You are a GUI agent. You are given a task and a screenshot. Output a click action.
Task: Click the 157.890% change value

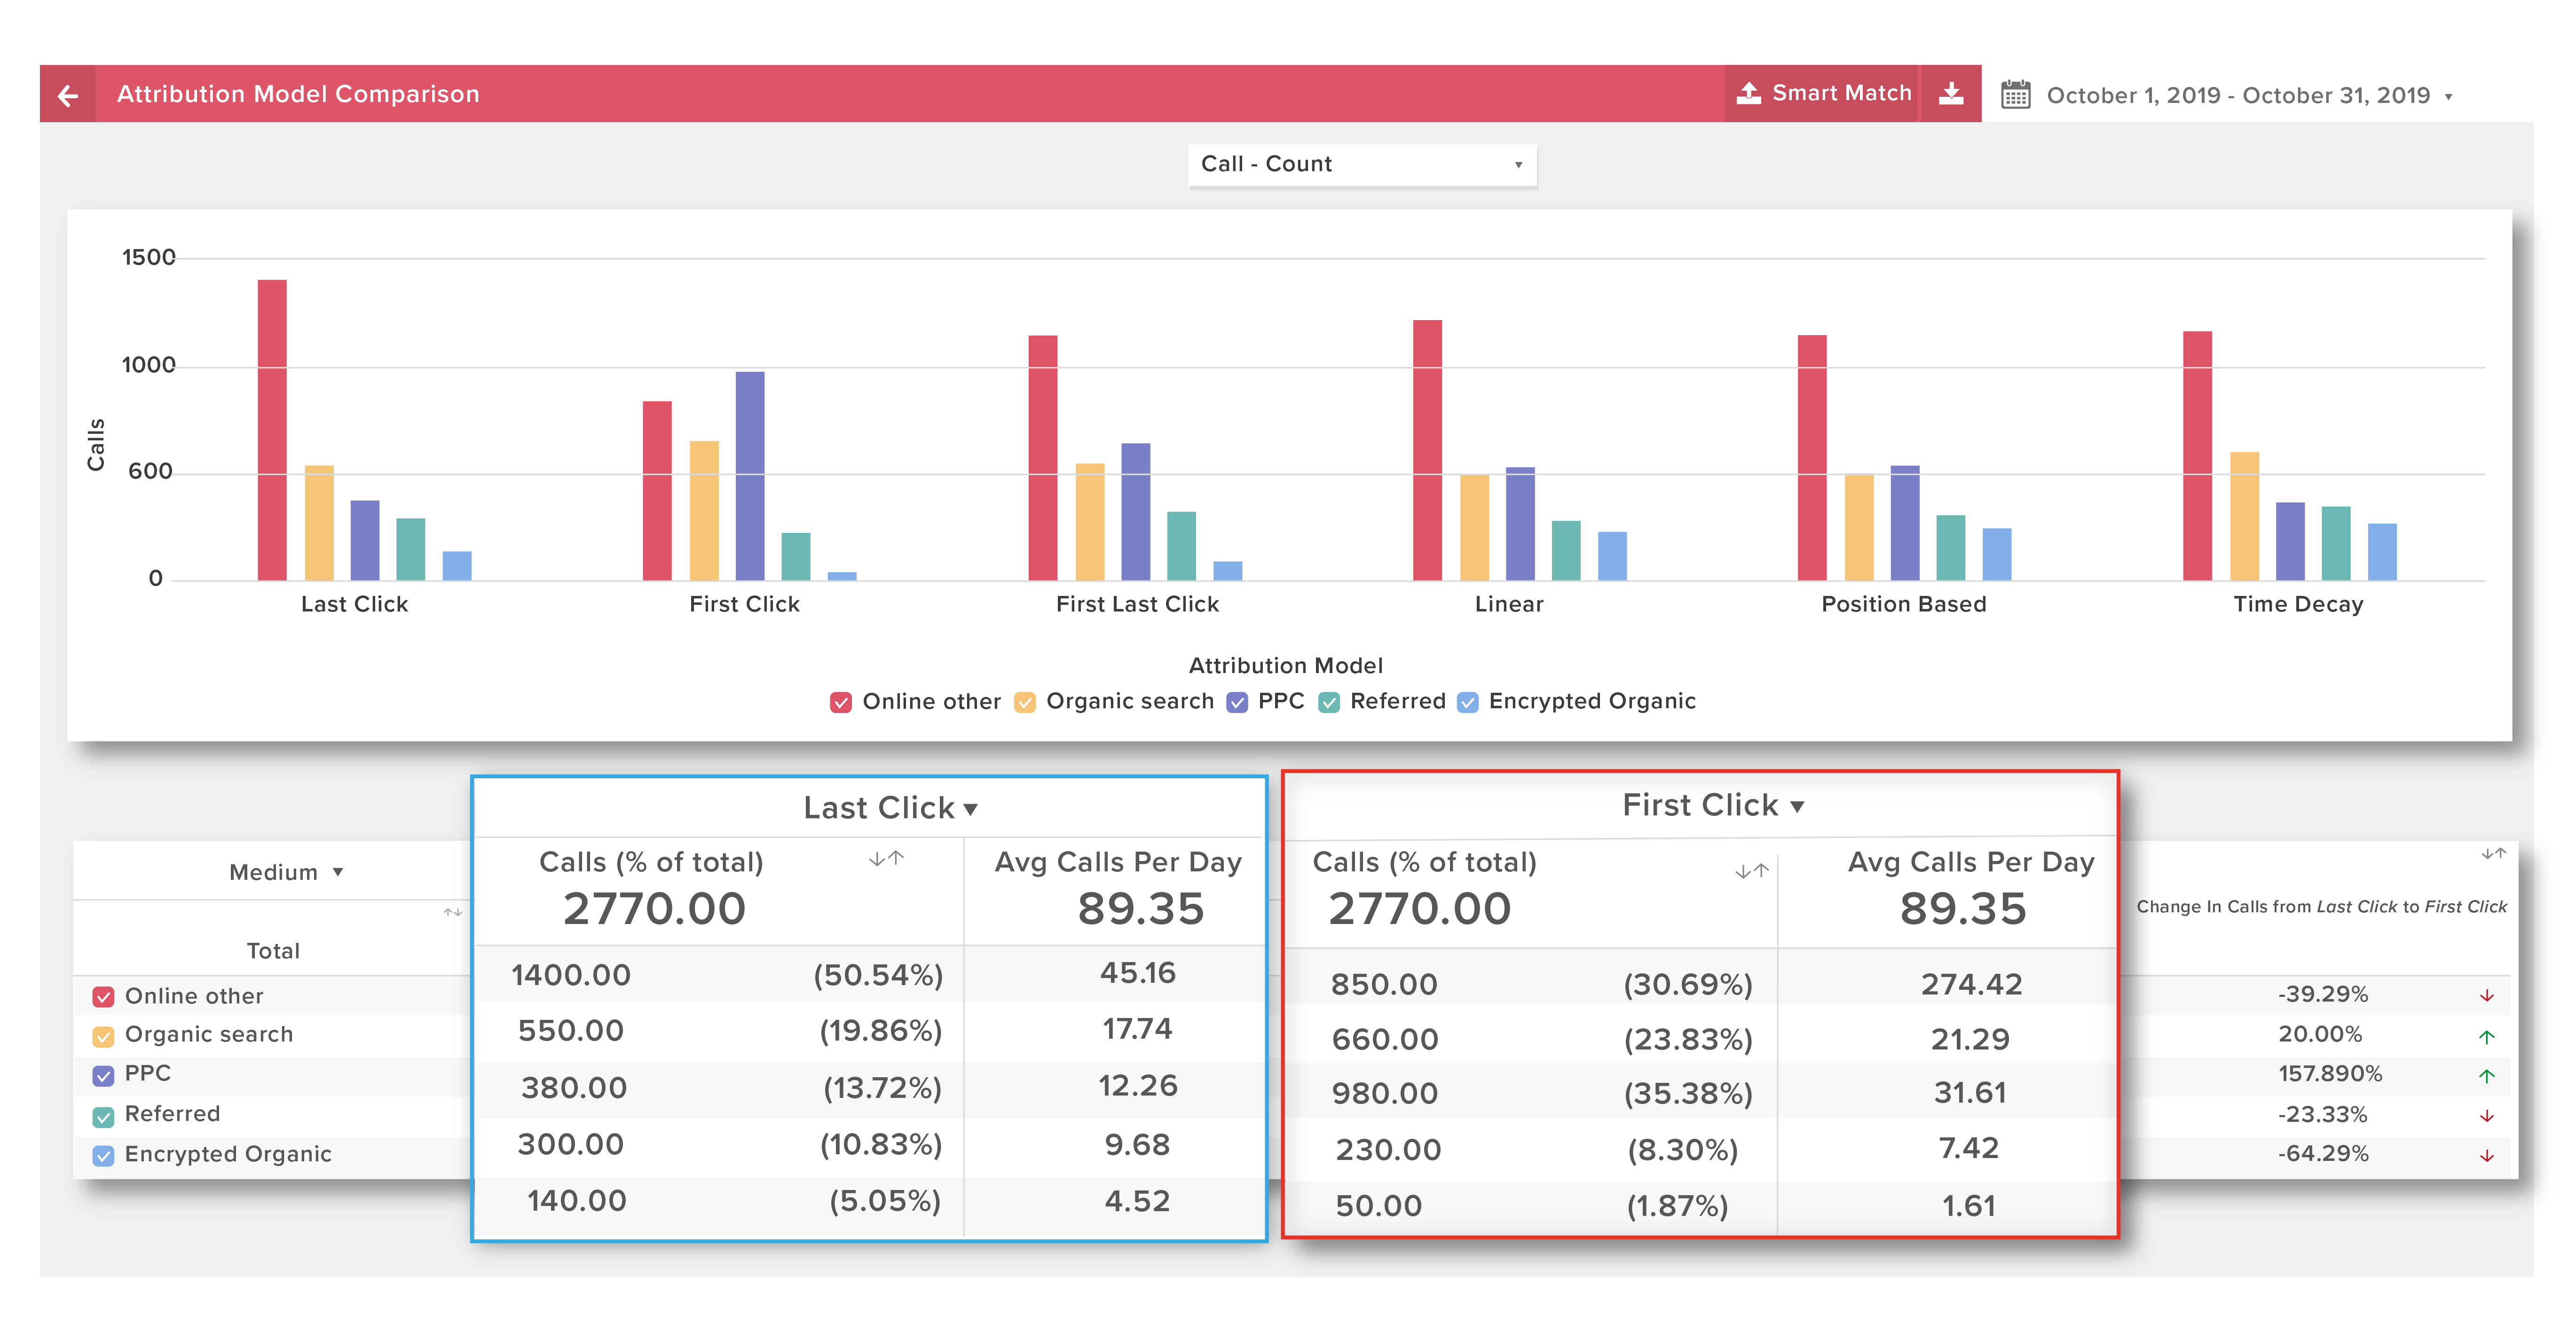2330,1075
